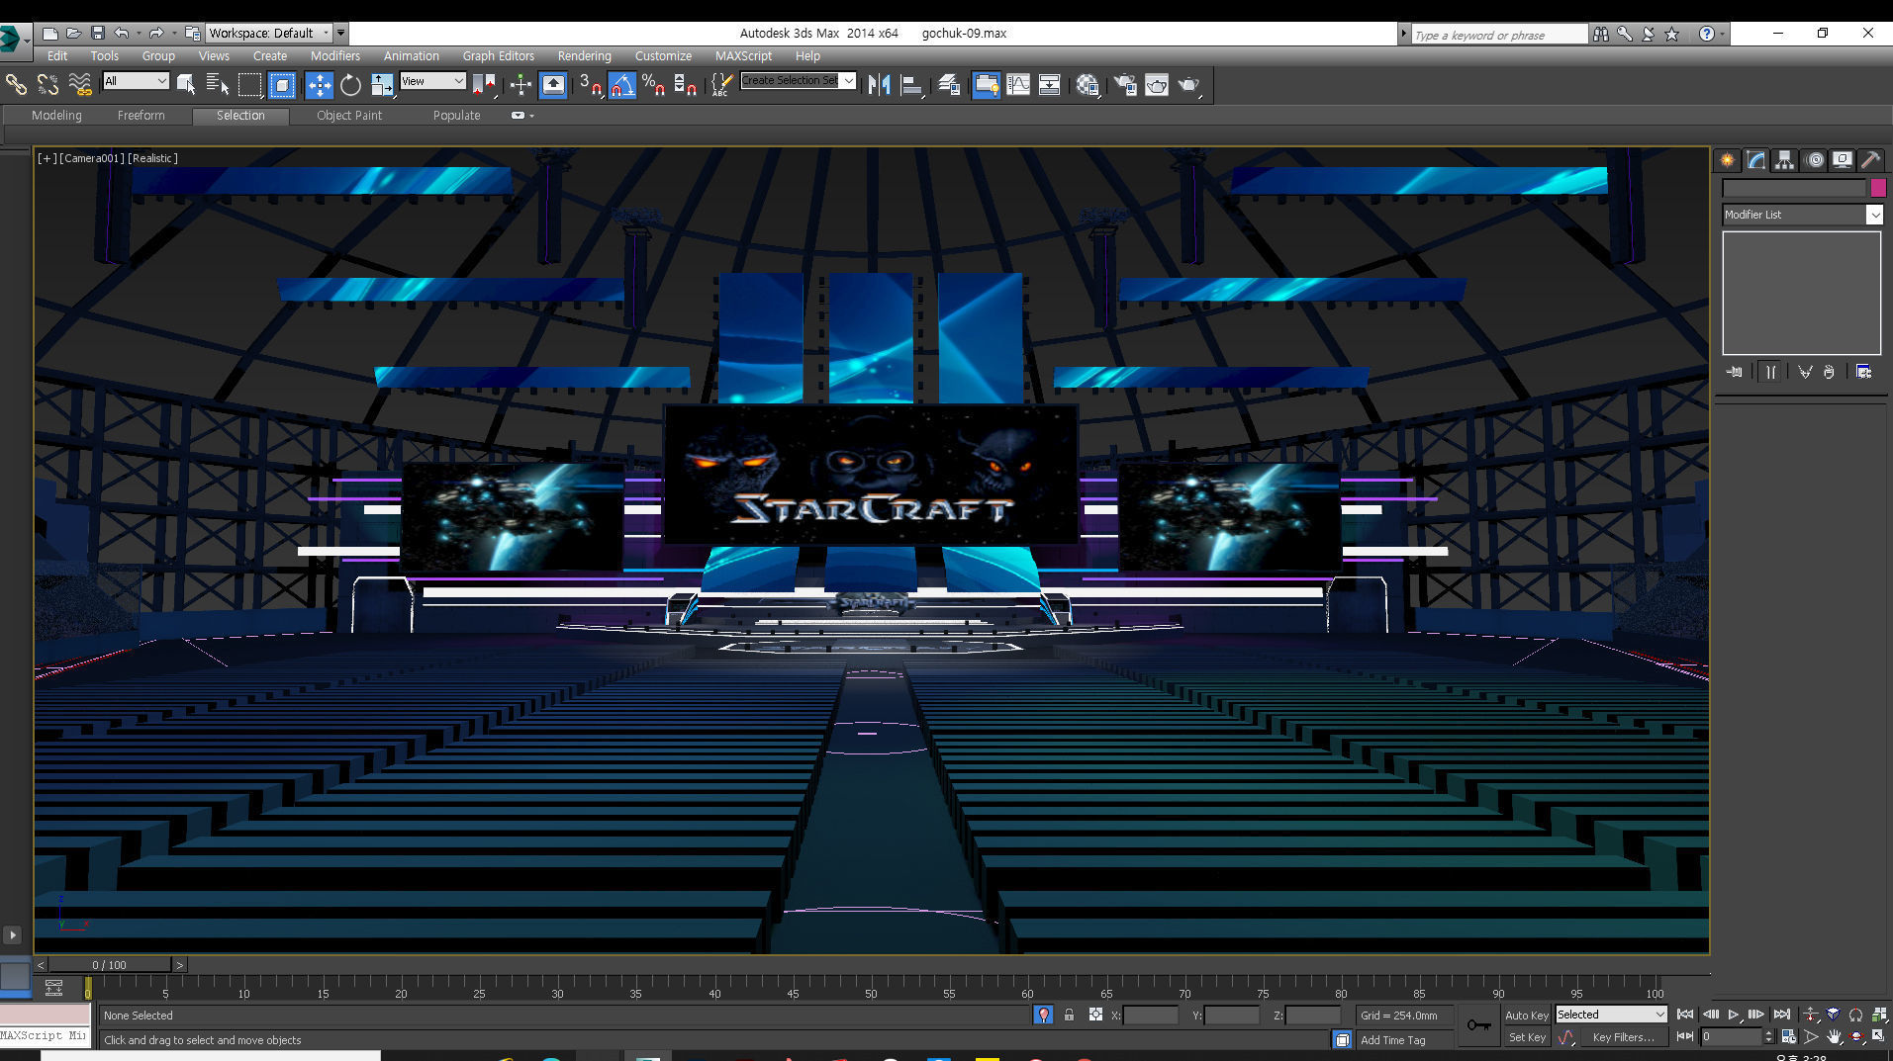This screenshot has width=1893, height=1061.
Task: Toggle Auto Key animation mode
Action: tap(1526, 1016)
